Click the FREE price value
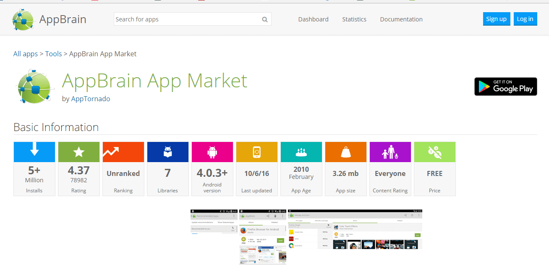 click(435, 173)
